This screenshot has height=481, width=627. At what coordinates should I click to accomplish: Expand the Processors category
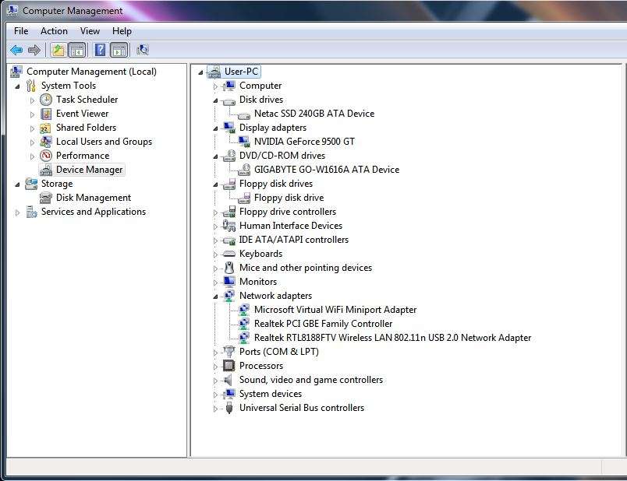[216, 366]
